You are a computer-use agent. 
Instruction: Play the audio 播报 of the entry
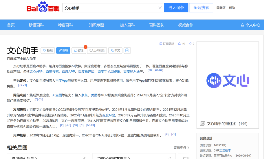tap(48, 51)
